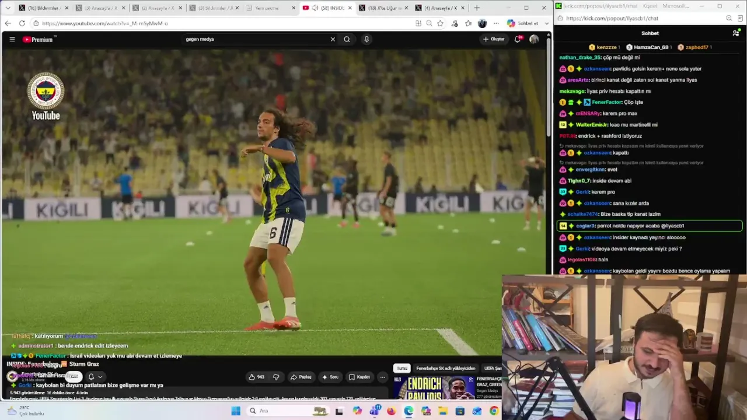Open more video actions ellipsis

pos(382,377)
